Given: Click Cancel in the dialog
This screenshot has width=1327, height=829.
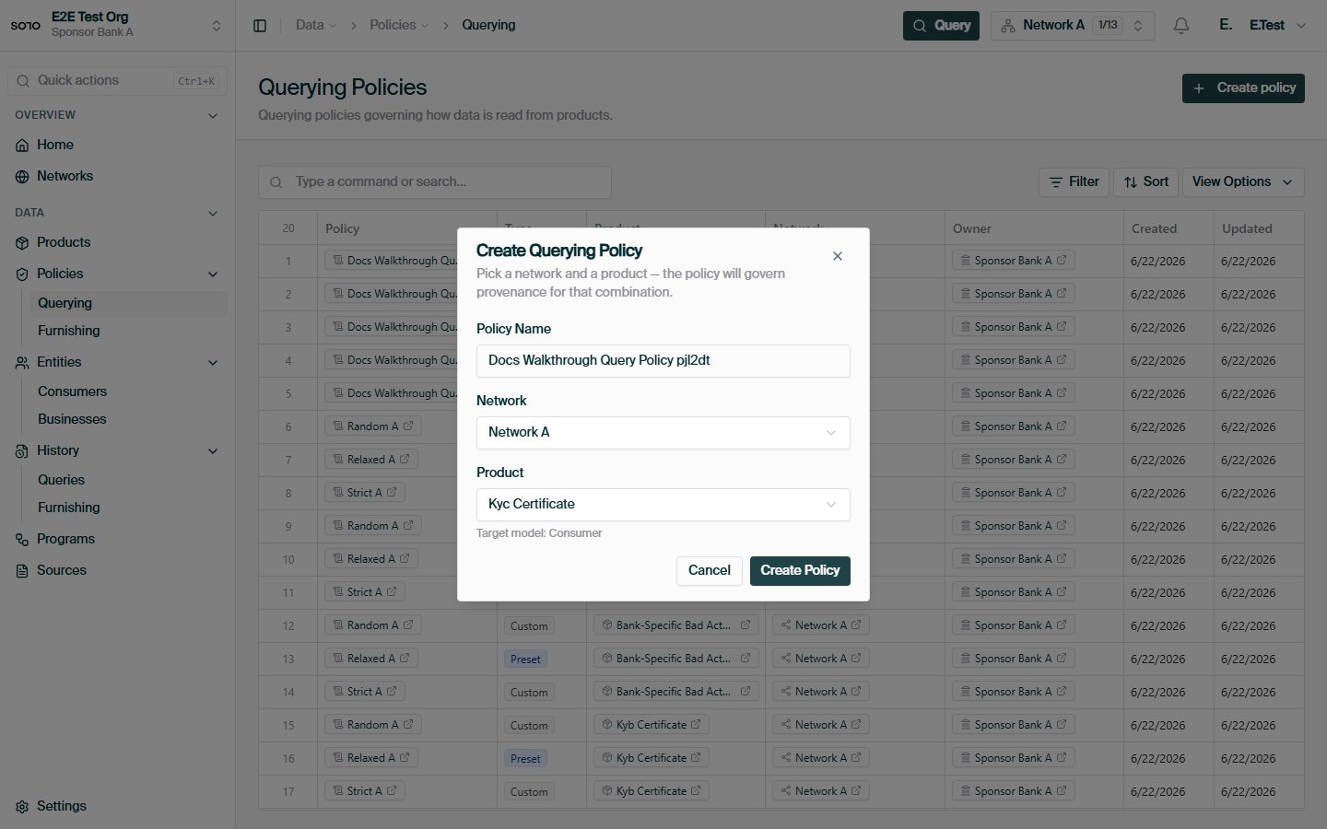Looking at the screenshot, I should (710, 571).
